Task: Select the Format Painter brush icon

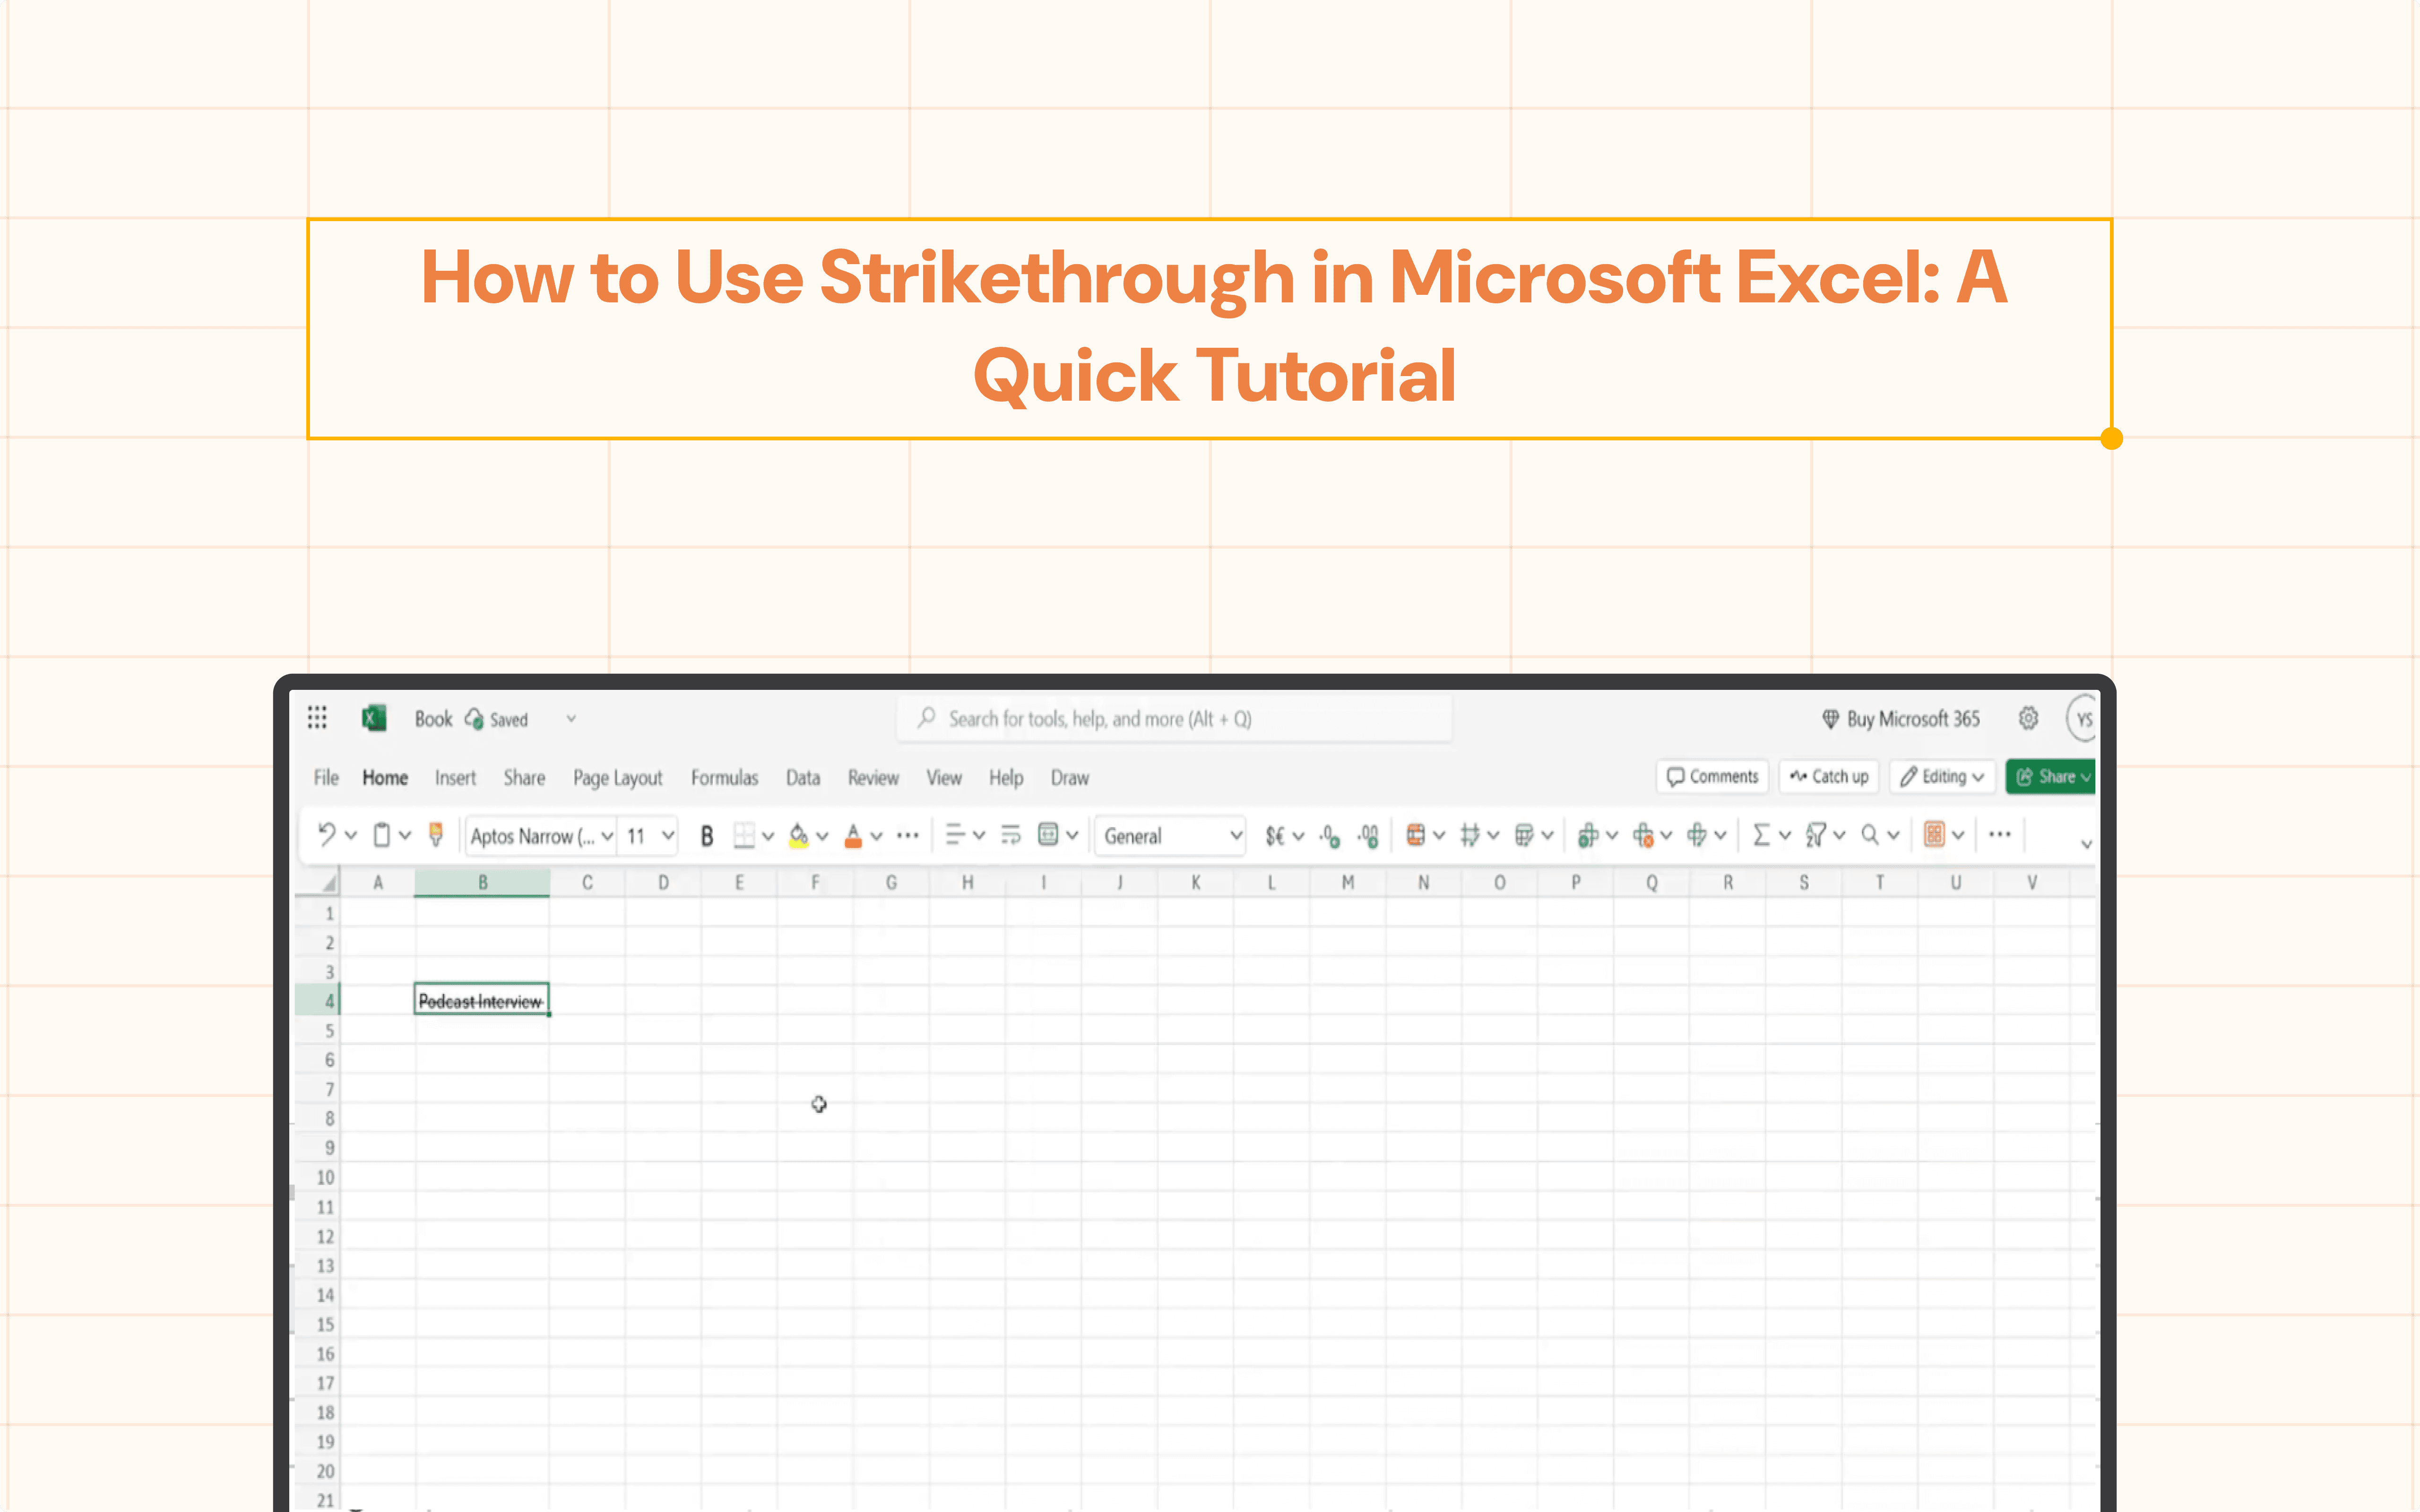Action: tap(435, 834)
